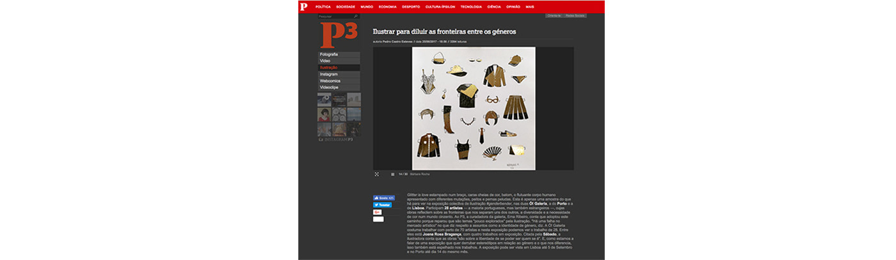Select Fotografia in the sidebar
Screen dimensions: 896x260
click(339, 54)
